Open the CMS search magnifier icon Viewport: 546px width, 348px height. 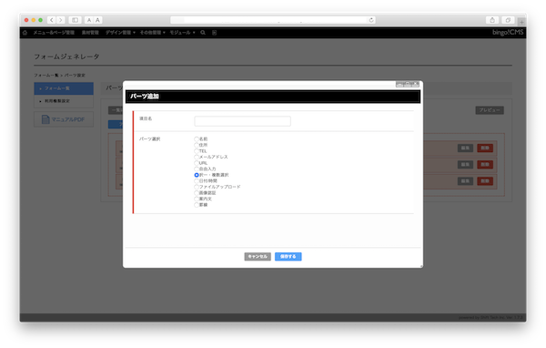[x=203, y=33]
